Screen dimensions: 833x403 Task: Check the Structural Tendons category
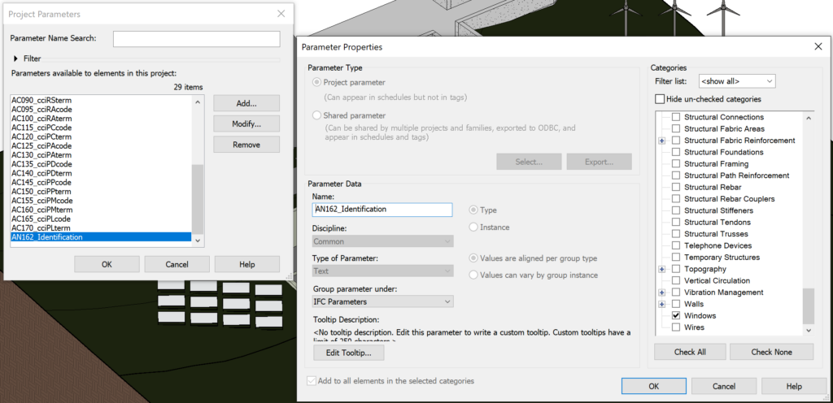(676, 222)
